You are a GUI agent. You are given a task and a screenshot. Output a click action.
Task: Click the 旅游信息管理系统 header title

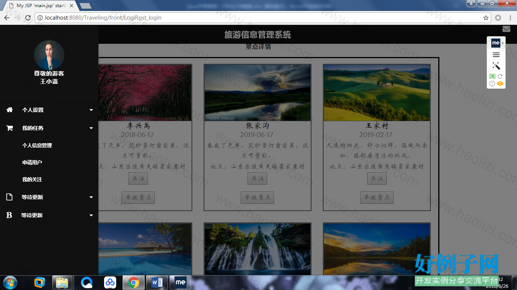tap(258, 35)
